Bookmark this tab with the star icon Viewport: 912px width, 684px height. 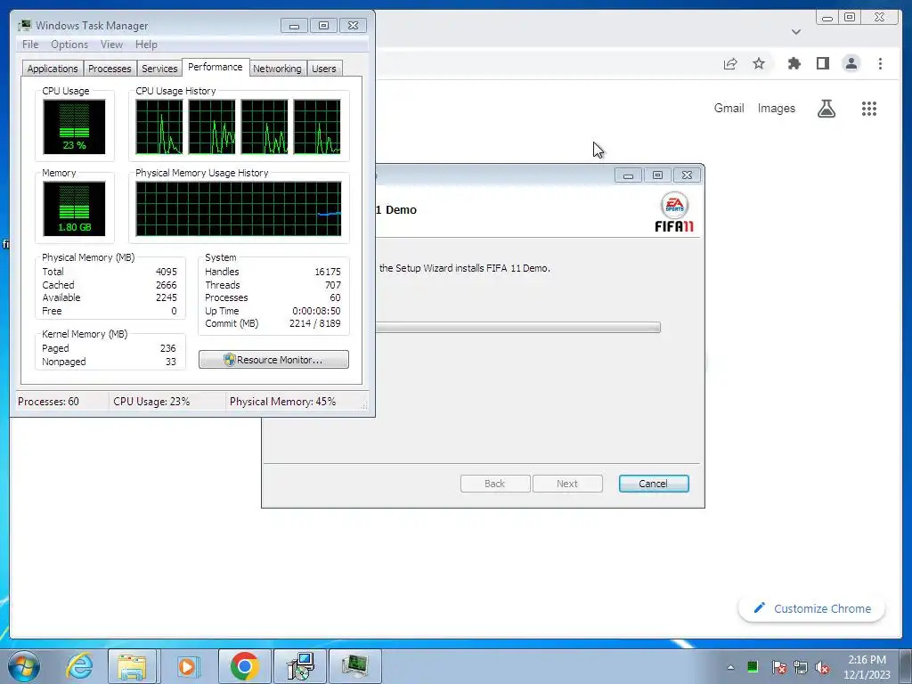(759, 63)
